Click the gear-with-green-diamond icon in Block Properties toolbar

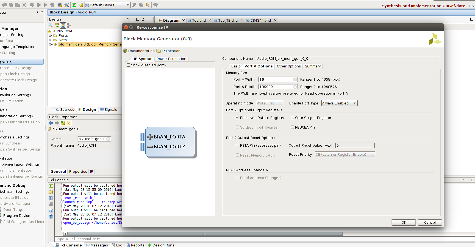point(63,123)
